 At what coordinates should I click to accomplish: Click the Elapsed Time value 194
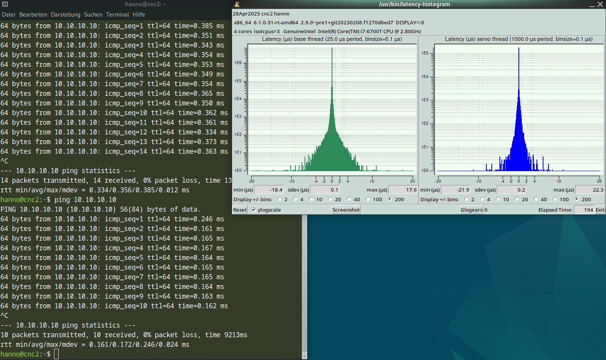click(584, 210)
